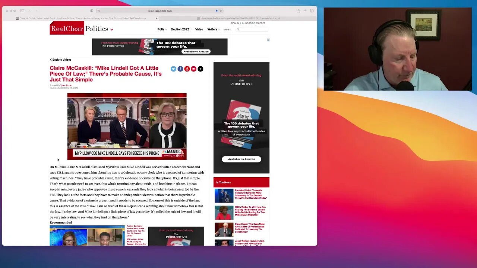Click the search magnifier icon
The height and width of the screenshot is (268, 477).
[238, 29]
